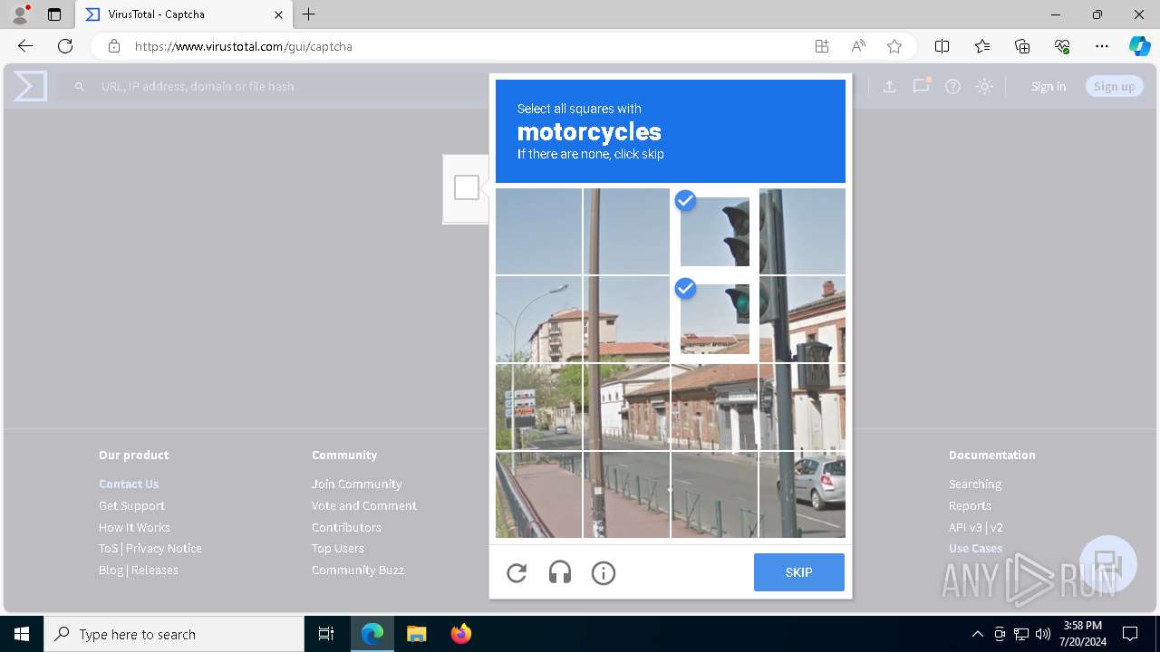Select the tile with road signs by trees

point(538,407)
